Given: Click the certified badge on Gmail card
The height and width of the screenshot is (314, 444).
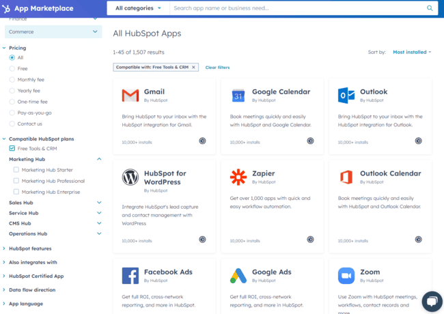Looking at the screenshot, I should point(202,141).
